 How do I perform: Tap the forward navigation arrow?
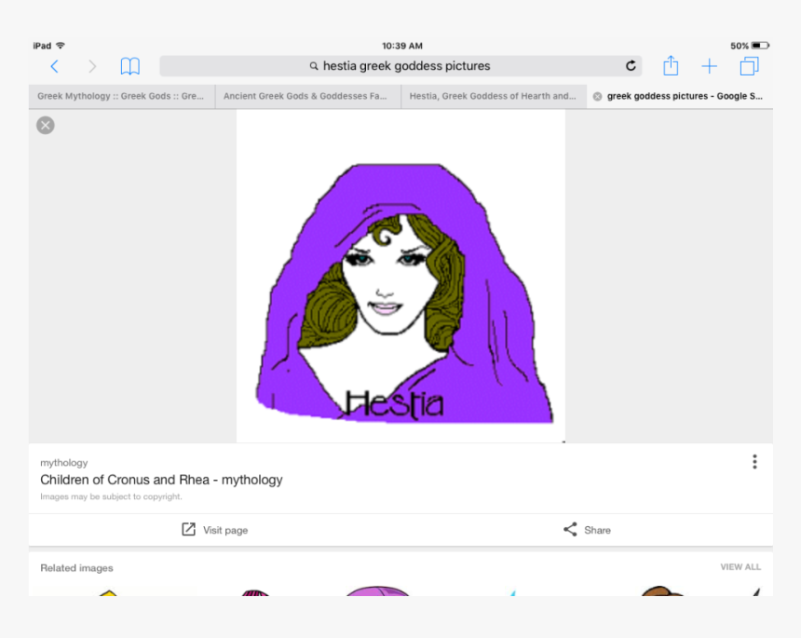(x=92, y=66)
